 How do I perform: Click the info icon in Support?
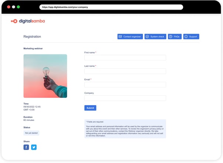(186, 37)
